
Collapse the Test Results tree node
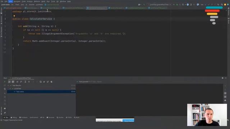point(8,85)
